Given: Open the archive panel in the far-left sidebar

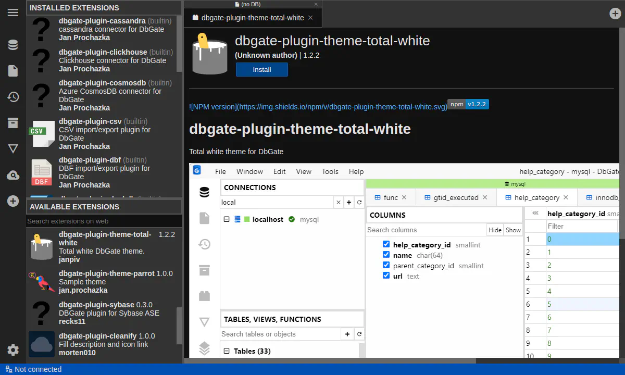Looking at the screenshot, I should (13, 123).
